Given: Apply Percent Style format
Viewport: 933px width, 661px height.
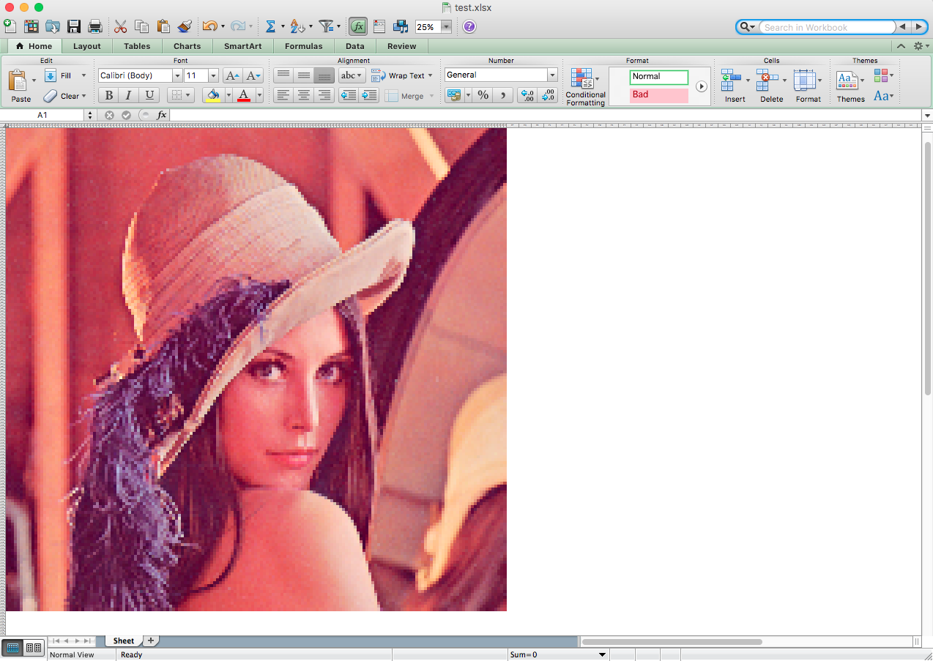Looking at the screenshot, I should coord(483,95).
